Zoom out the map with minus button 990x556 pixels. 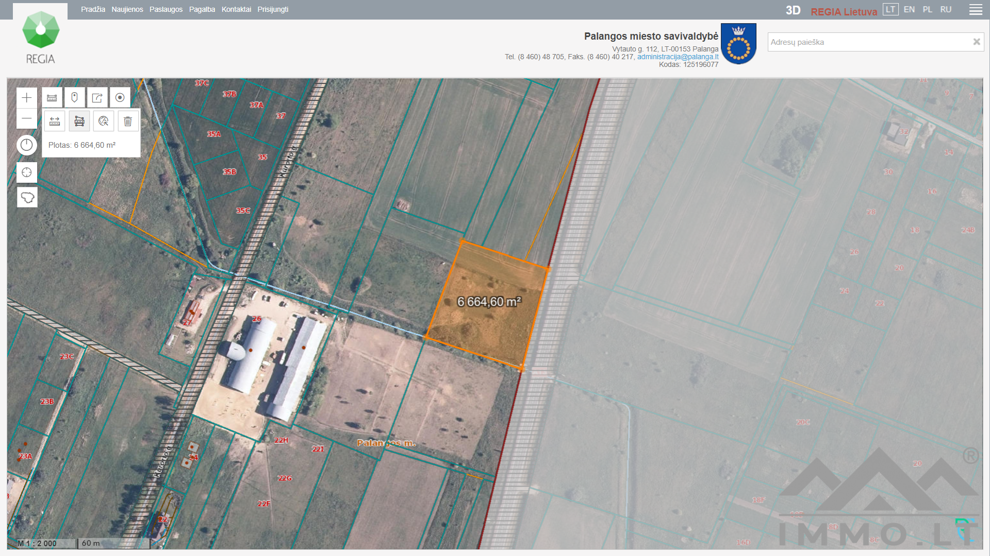27,119
